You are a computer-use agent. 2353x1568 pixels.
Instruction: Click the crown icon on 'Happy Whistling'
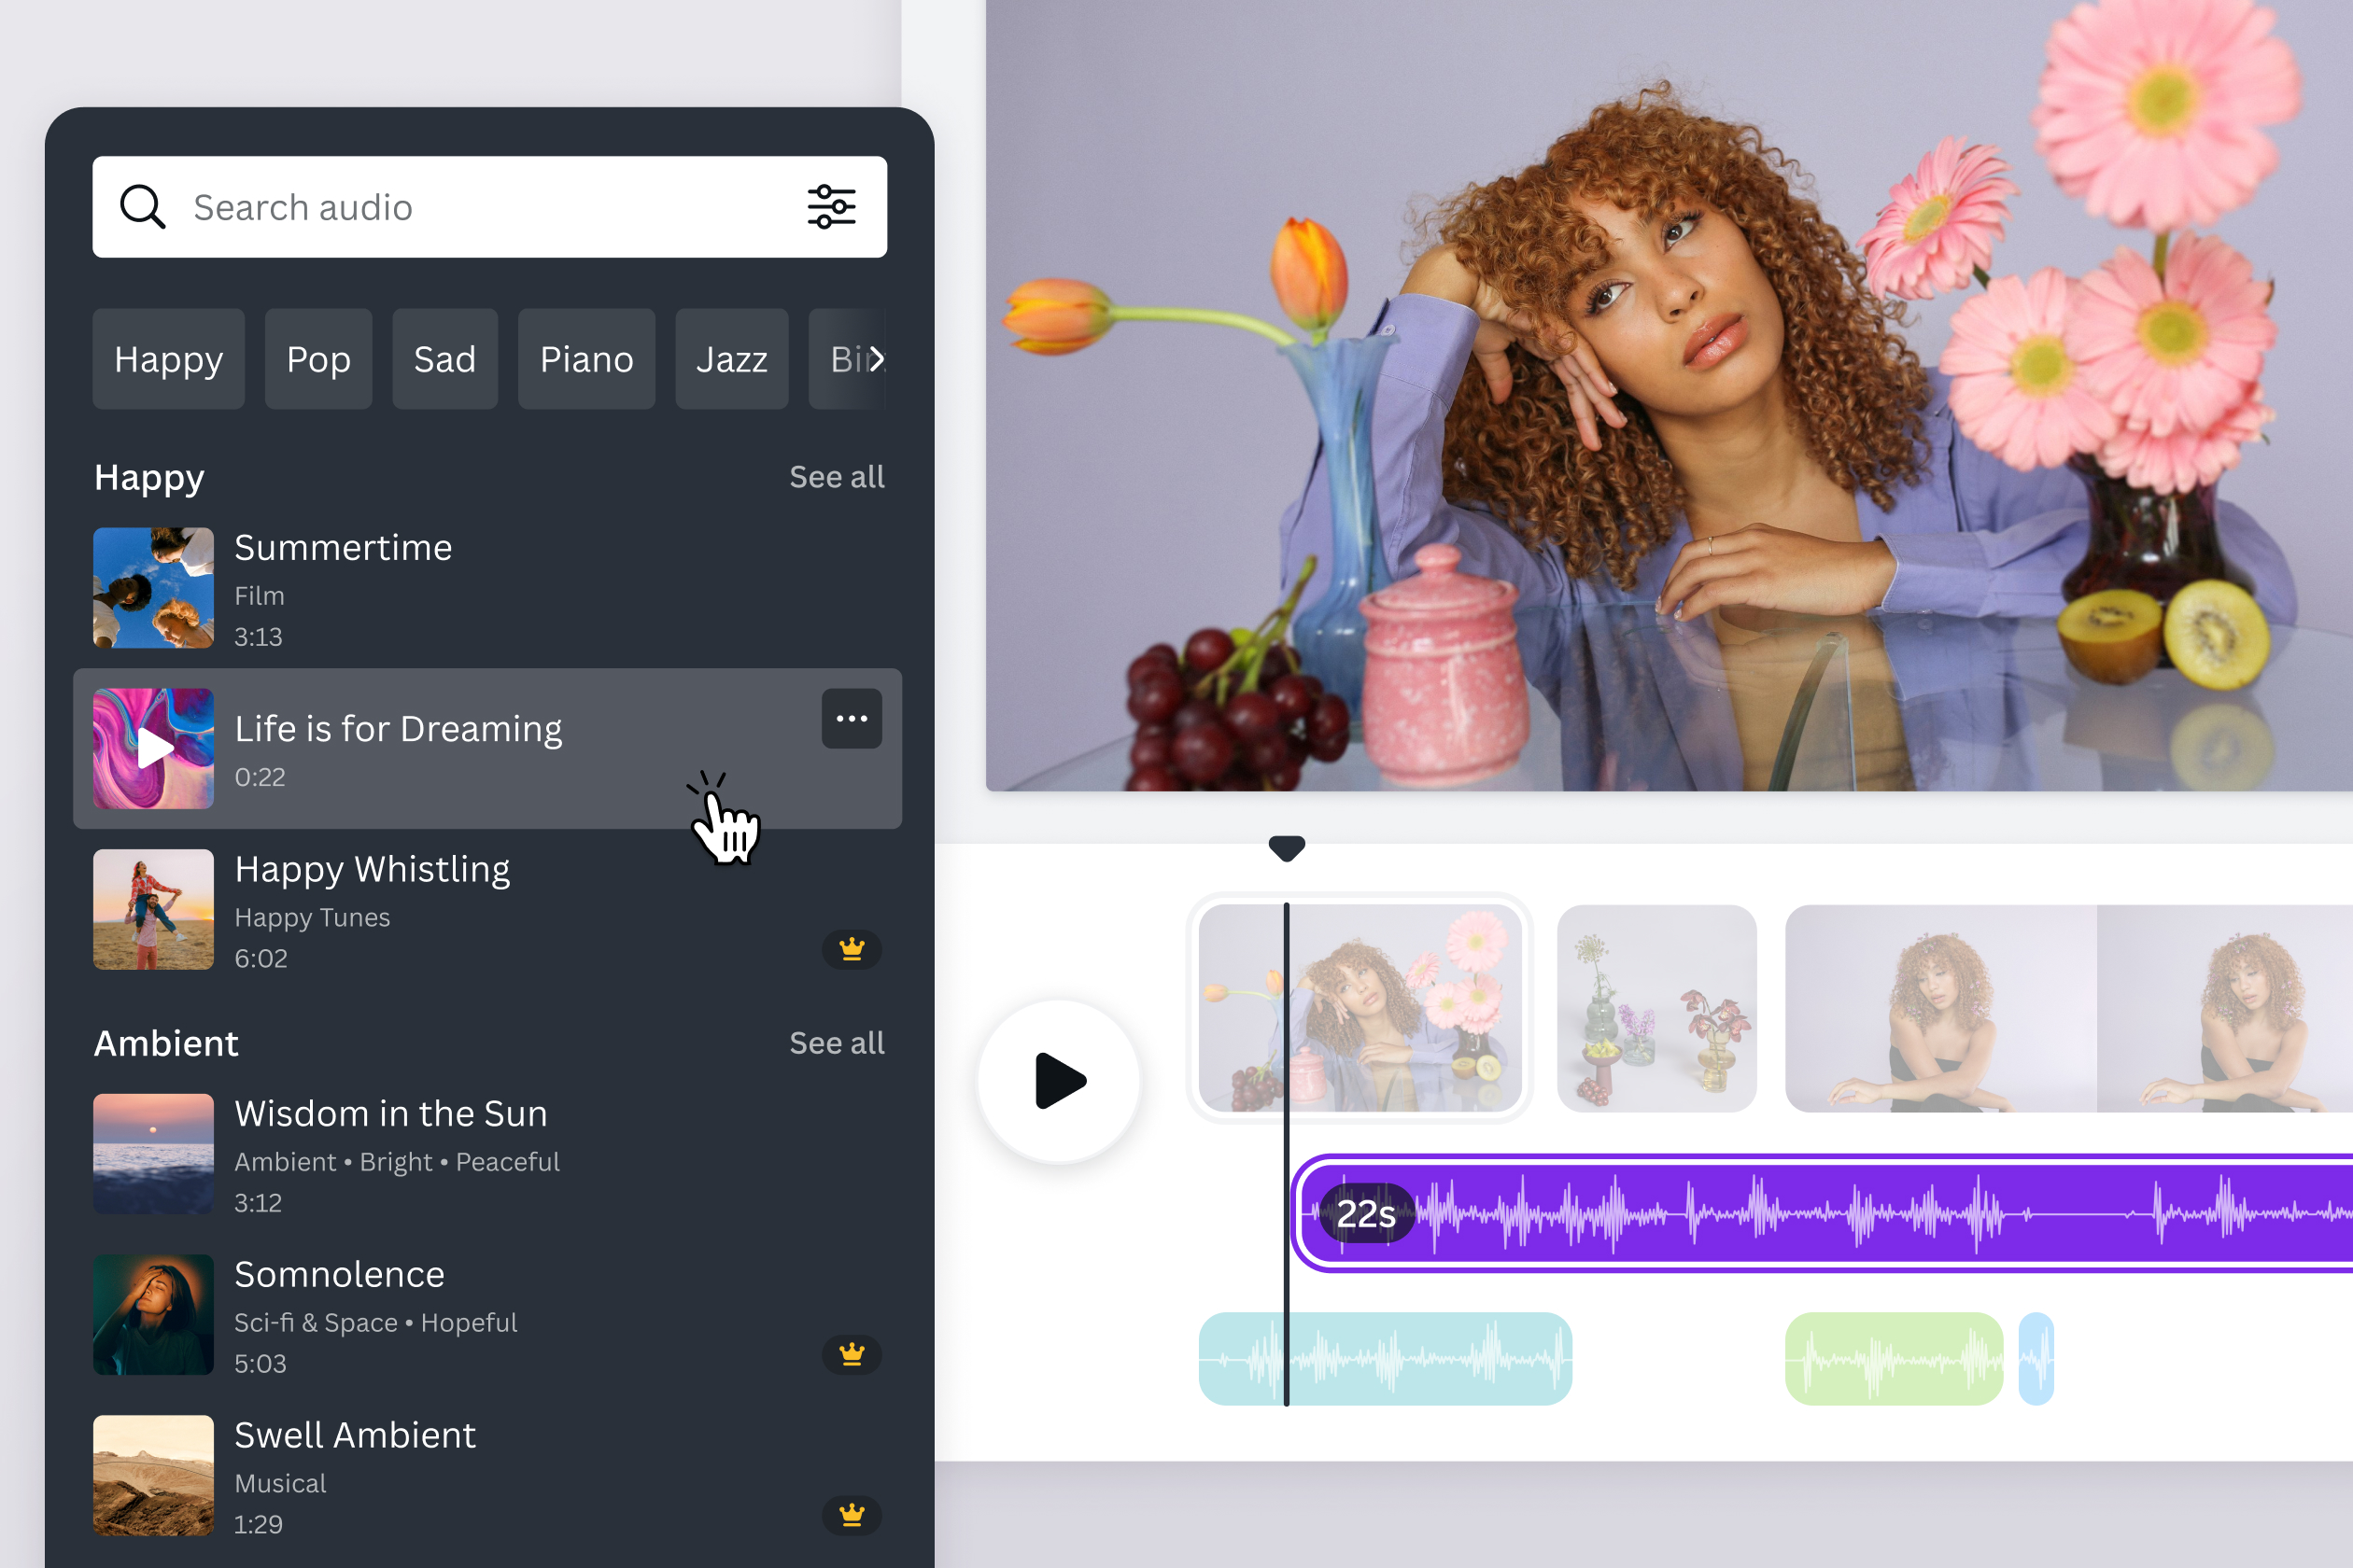click(851, 950)
